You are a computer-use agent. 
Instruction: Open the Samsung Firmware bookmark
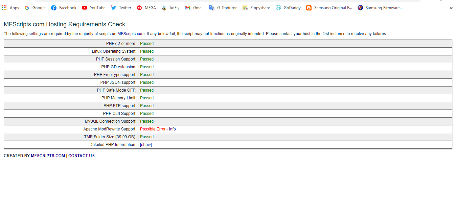(380, 8)
